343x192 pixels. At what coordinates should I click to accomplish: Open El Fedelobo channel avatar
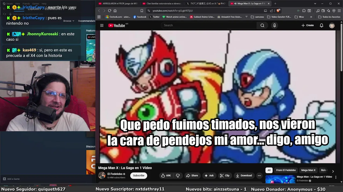(x=102, y=175)
